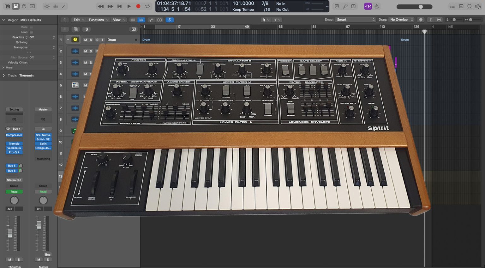Click the Replace mode X icon
The image size is (485, 268).
click(337, 6)
